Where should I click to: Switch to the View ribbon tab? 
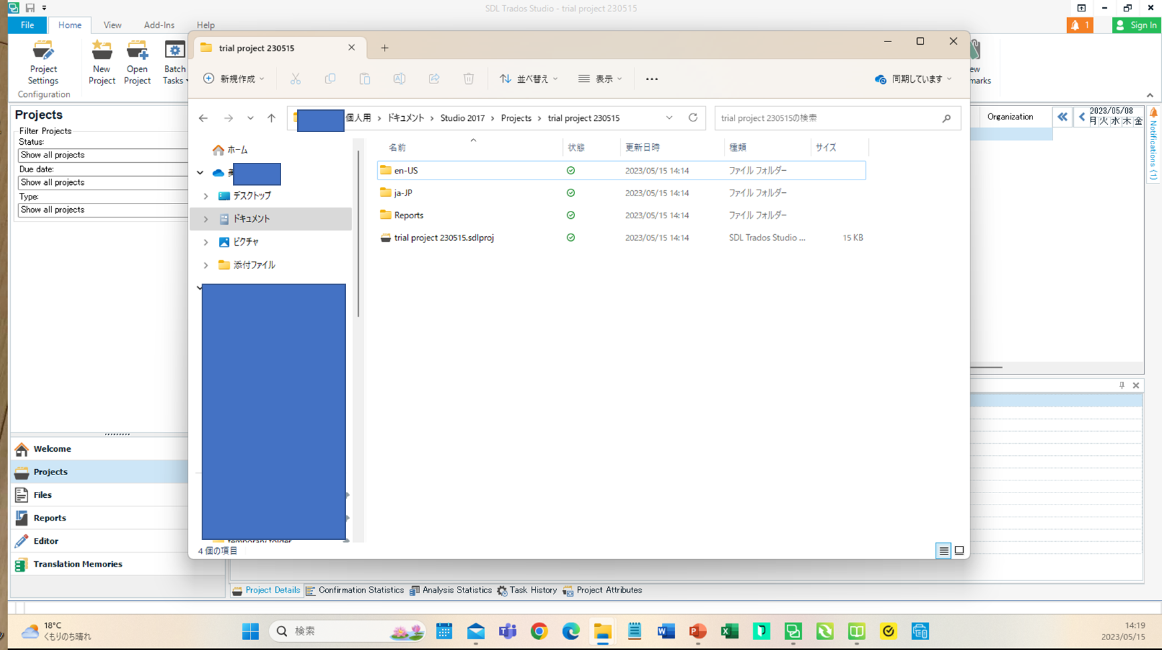(112, 25)
